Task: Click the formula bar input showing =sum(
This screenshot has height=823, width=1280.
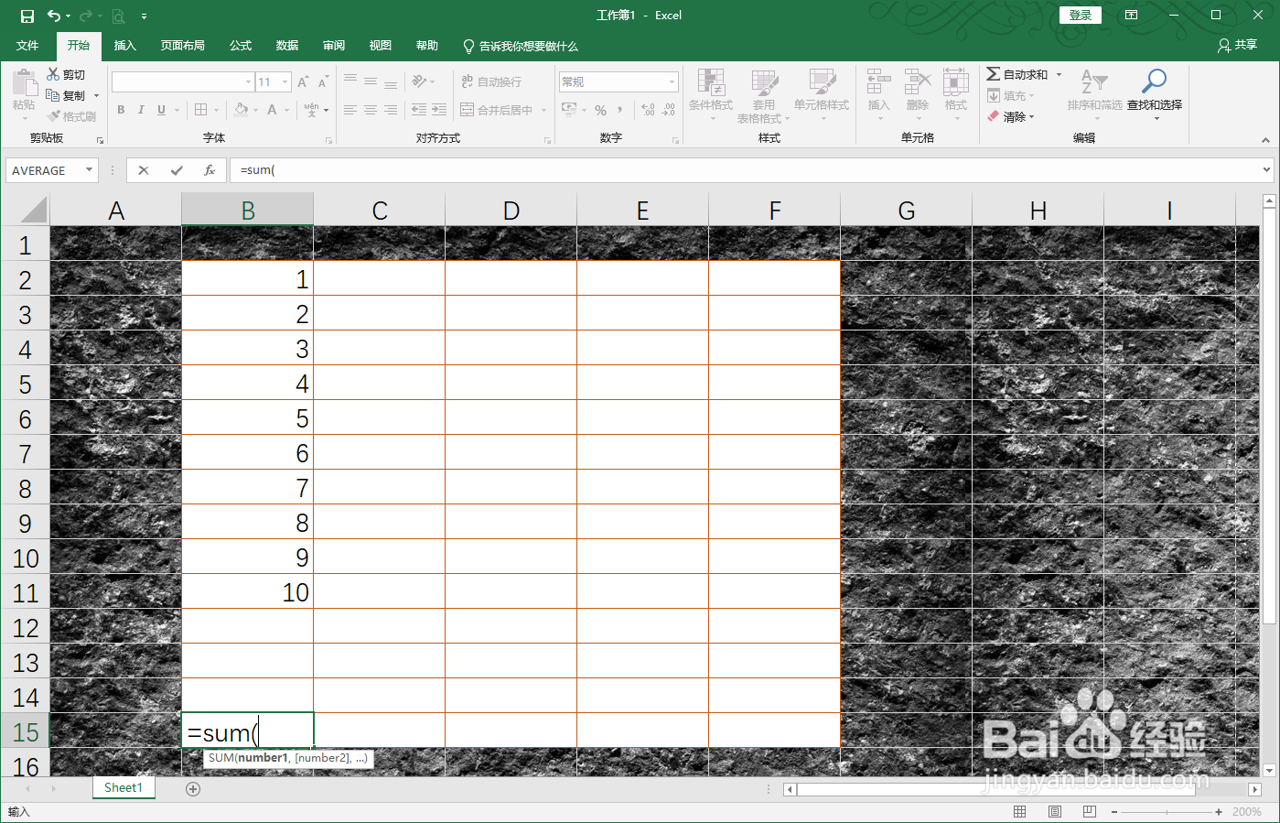Action: click(x=746, y=170)
